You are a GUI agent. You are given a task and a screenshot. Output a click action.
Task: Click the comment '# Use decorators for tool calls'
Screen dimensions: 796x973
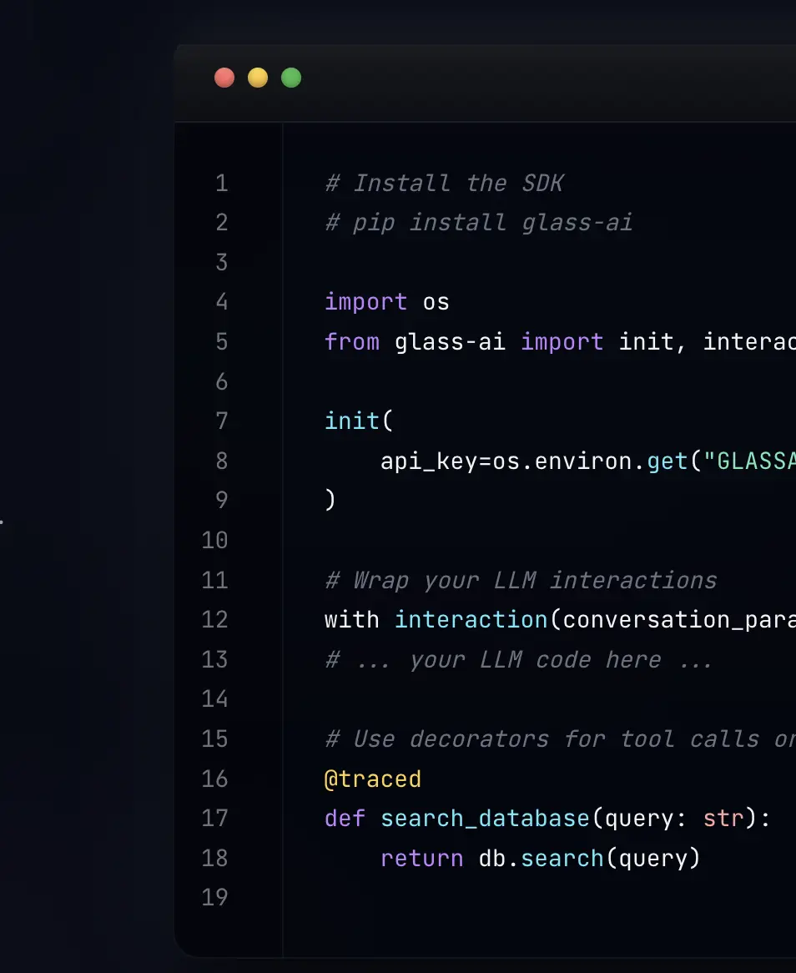(560, 739)
